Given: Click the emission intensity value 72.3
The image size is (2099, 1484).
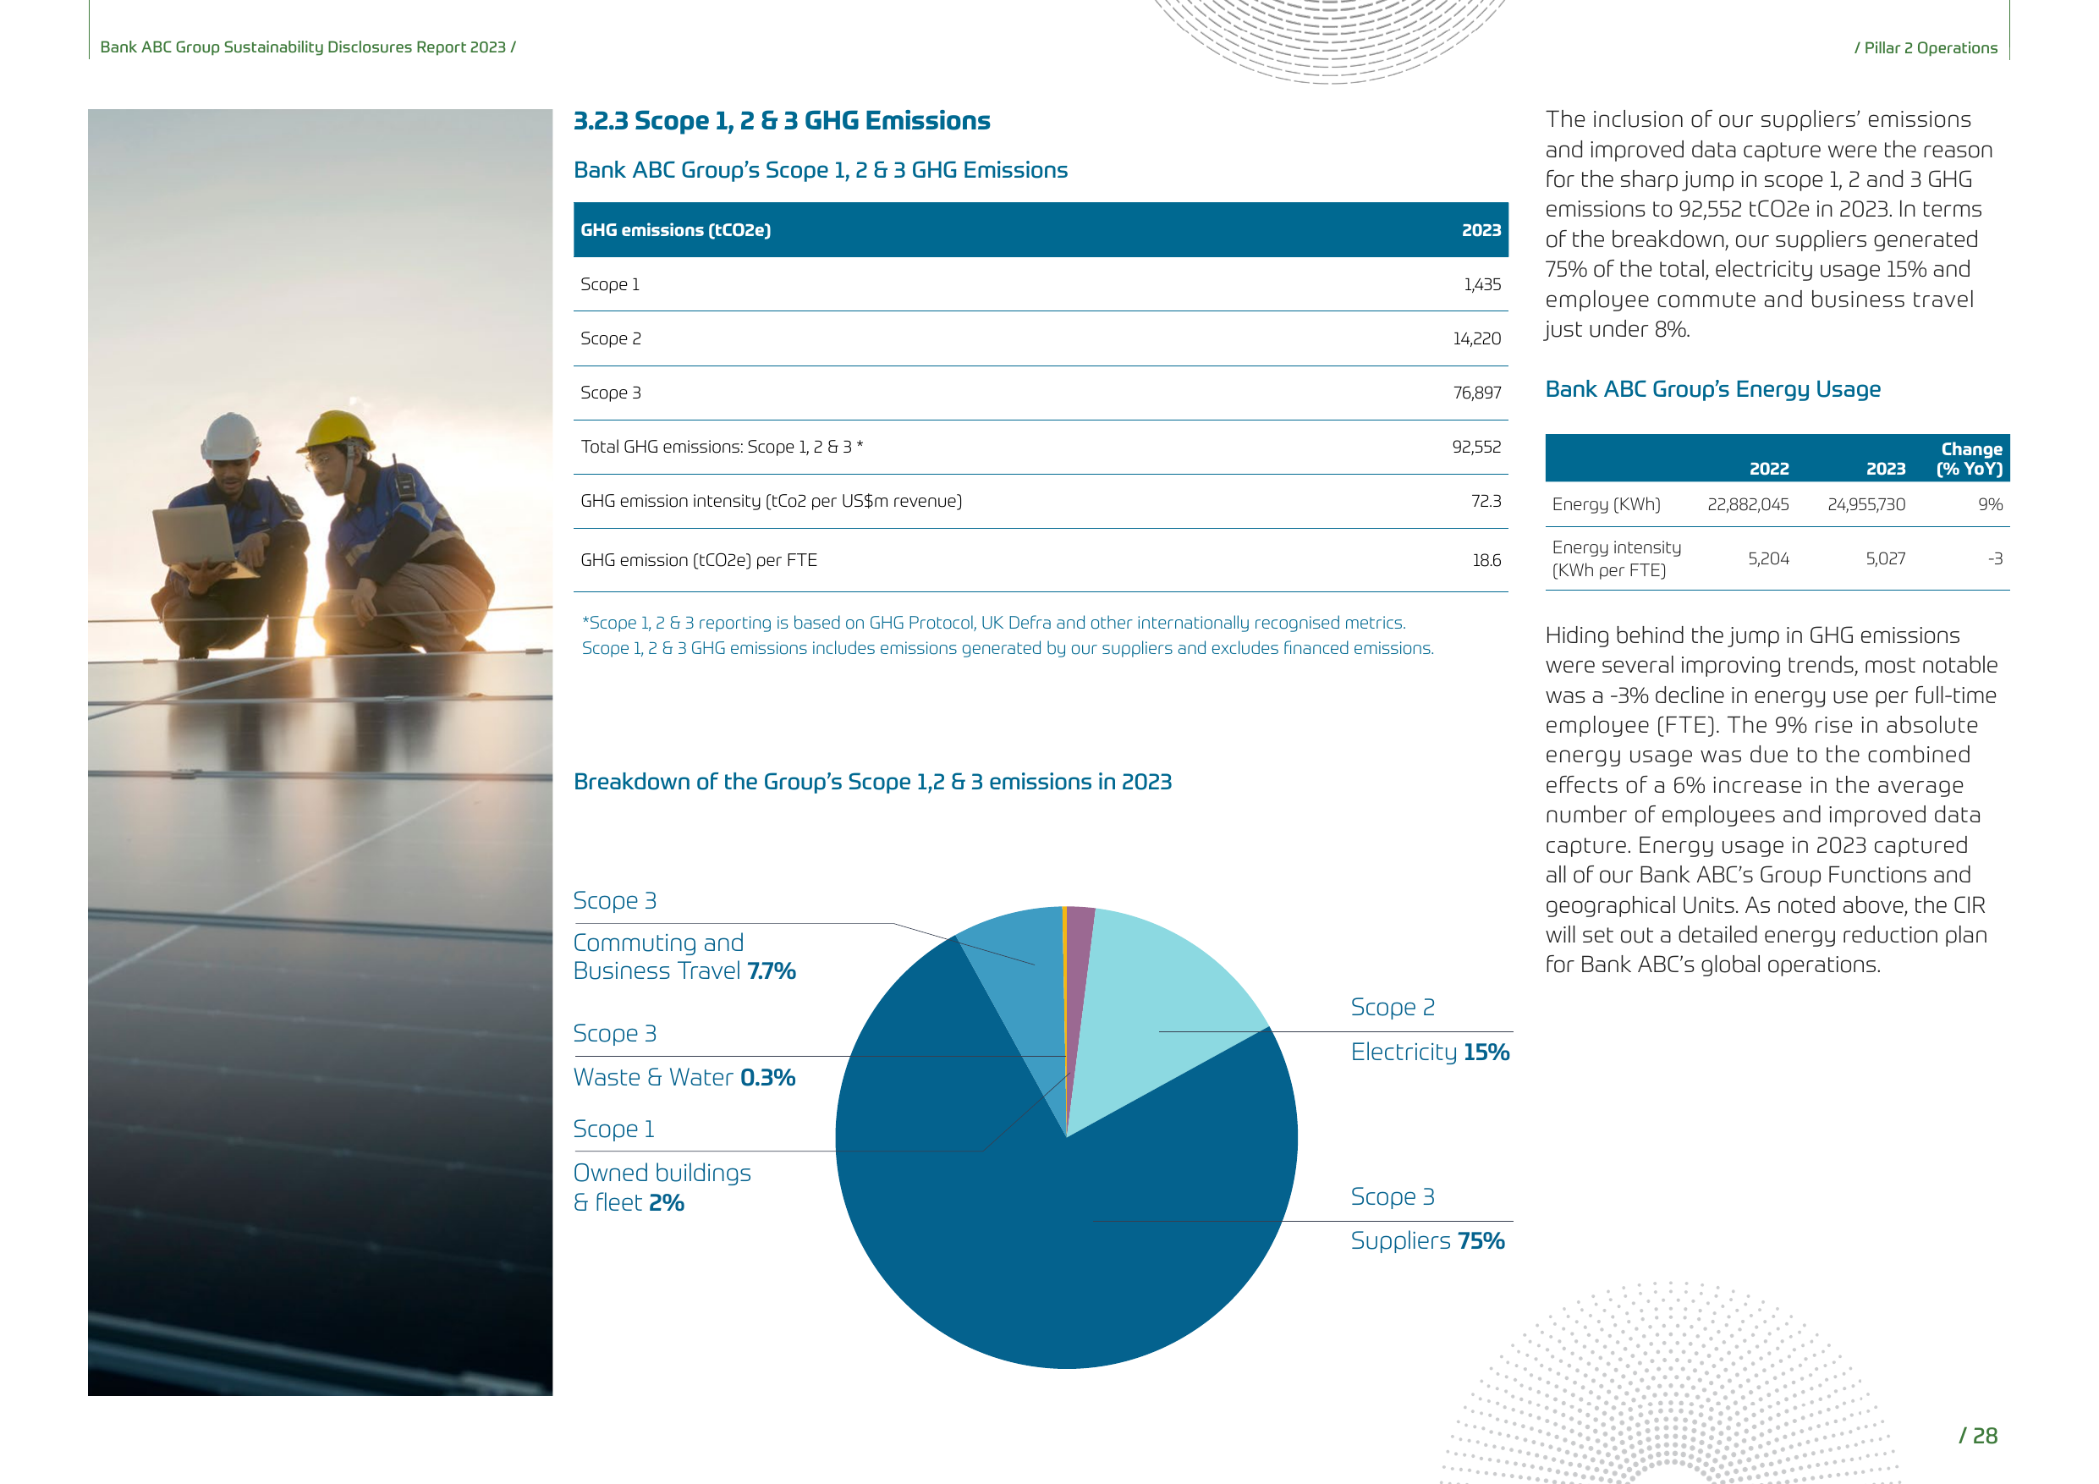Looking at the screenshot, I should click(1486, 500).
